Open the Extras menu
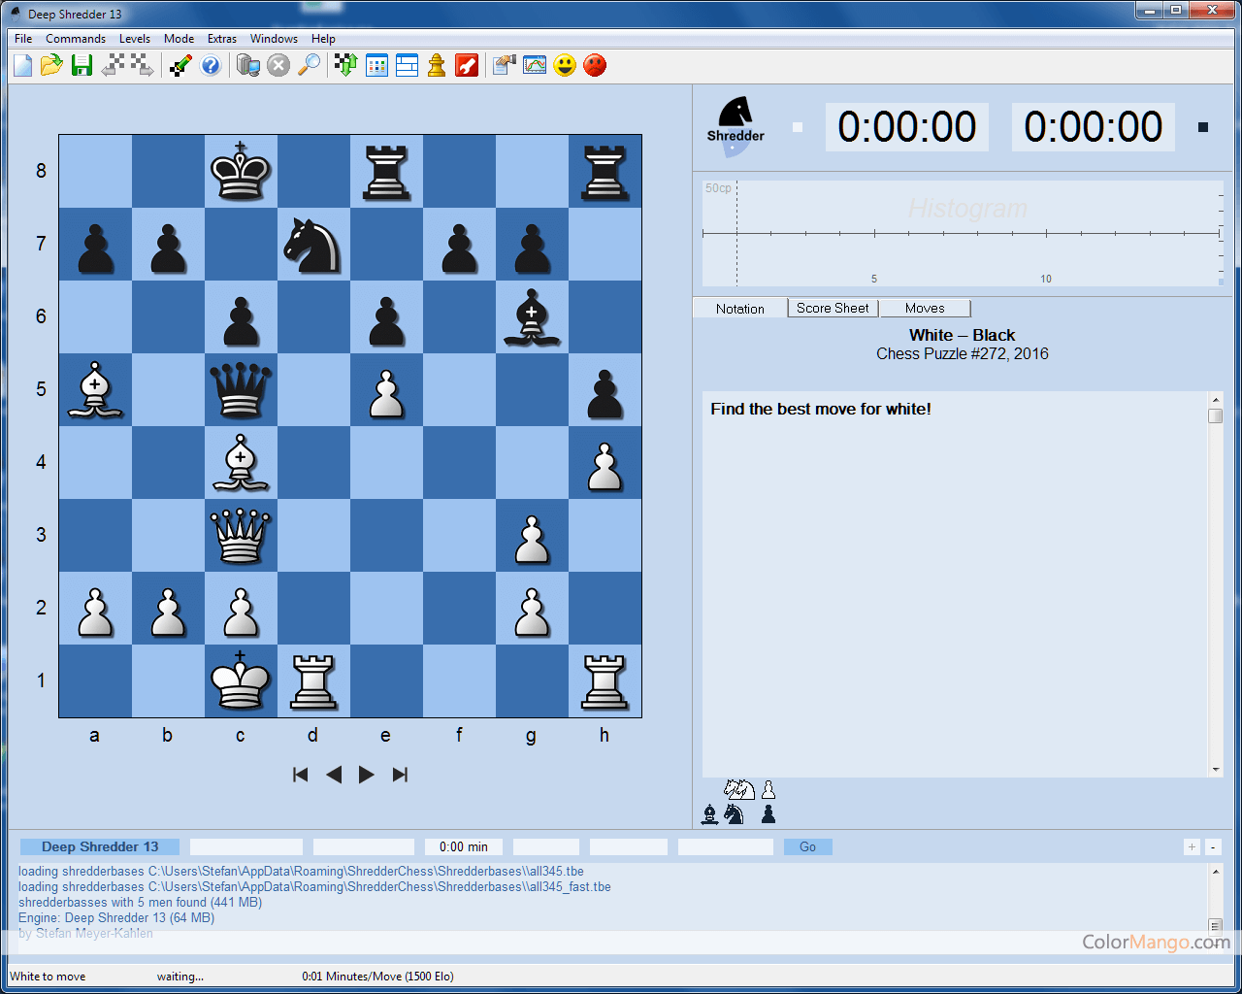The height and width of the screenshot is (994, 1242). pos(221,39)
